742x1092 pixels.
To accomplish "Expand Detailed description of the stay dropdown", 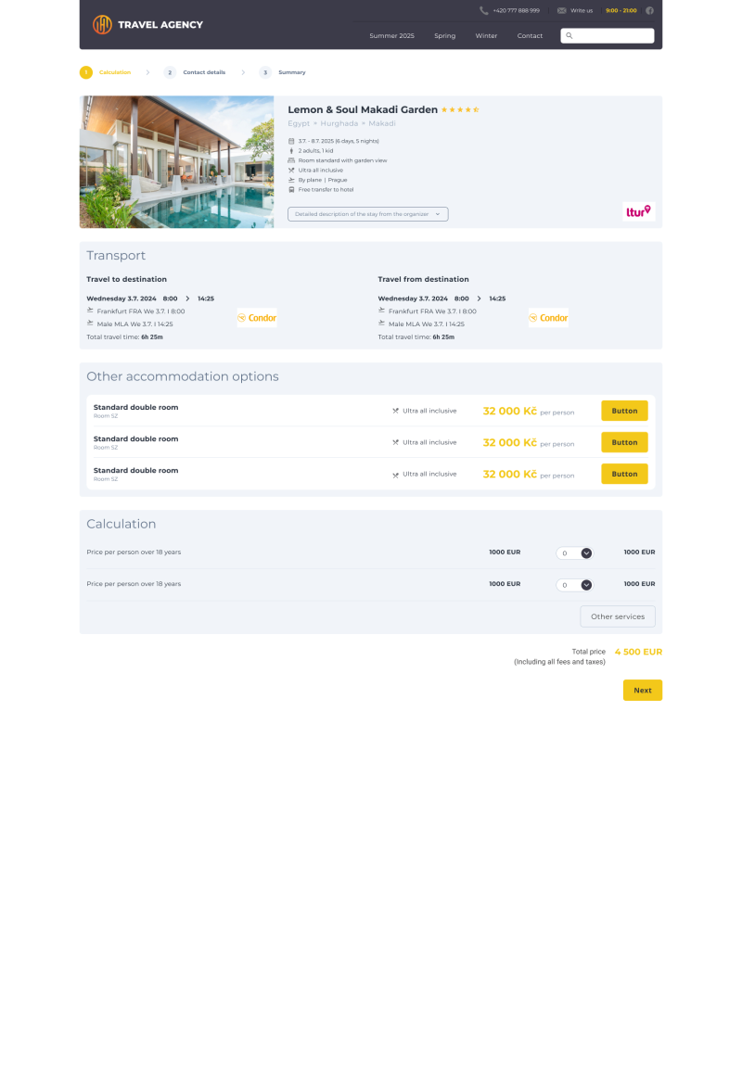I will [x=368, y=214].
